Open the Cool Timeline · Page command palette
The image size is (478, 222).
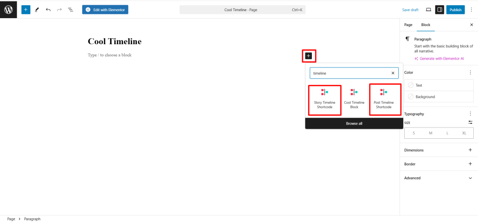click(242, 10)
